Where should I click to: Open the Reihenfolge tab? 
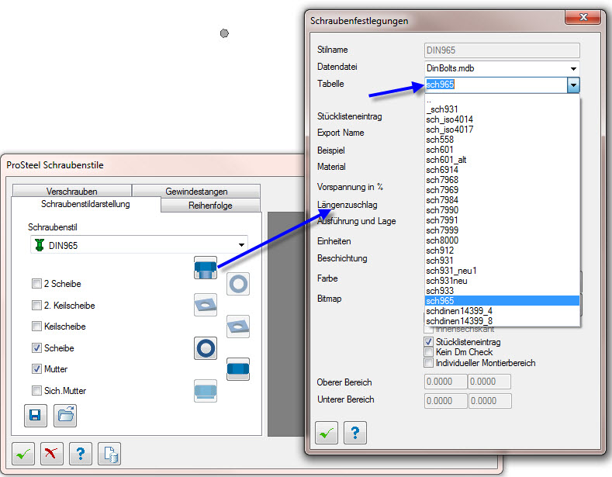click(210, 206)
